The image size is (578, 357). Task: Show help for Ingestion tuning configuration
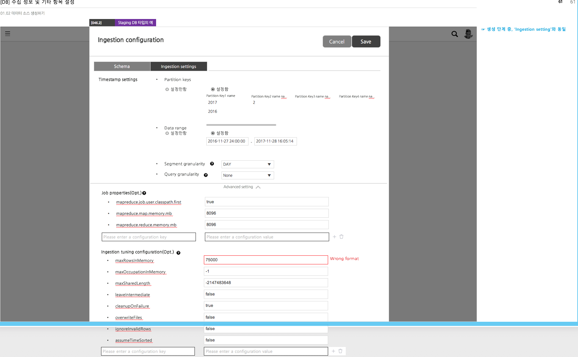178,253
